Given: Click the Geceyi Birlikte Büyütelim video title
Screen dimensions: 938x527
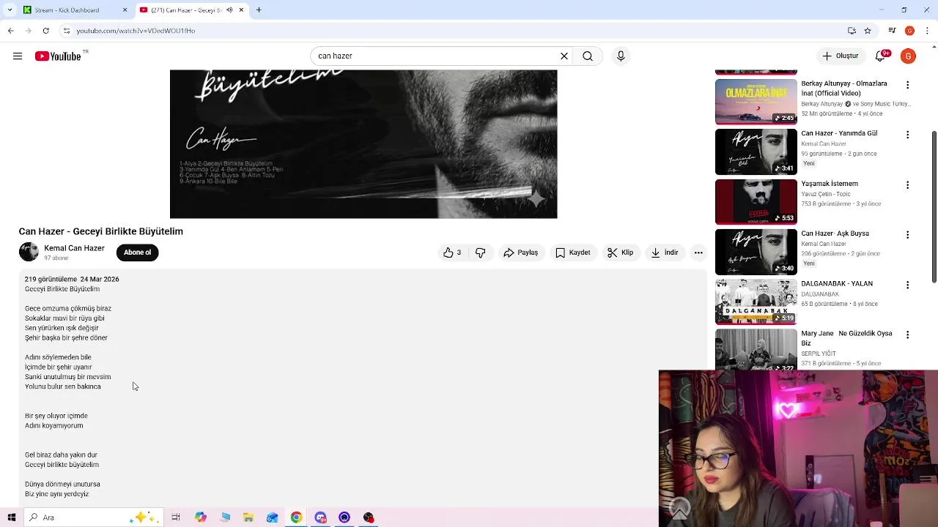Looking at the screenshot, I should click(x=101, y=231).
